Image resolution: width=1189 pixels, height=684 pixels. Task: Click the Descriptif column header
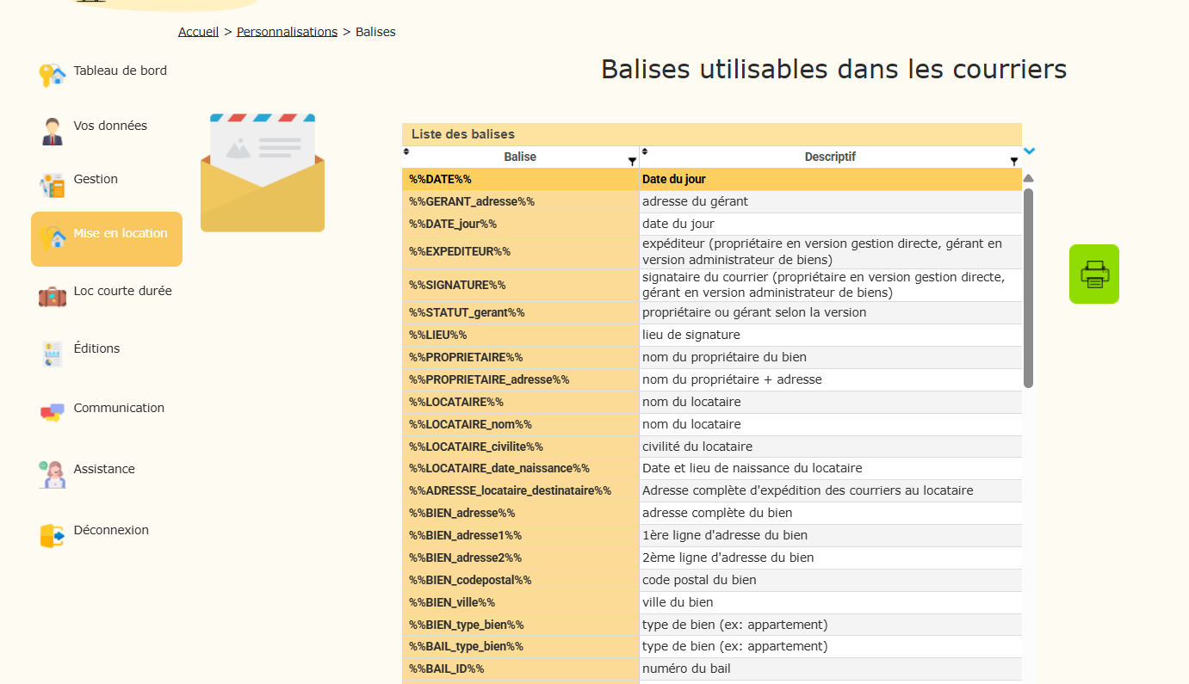830,157
